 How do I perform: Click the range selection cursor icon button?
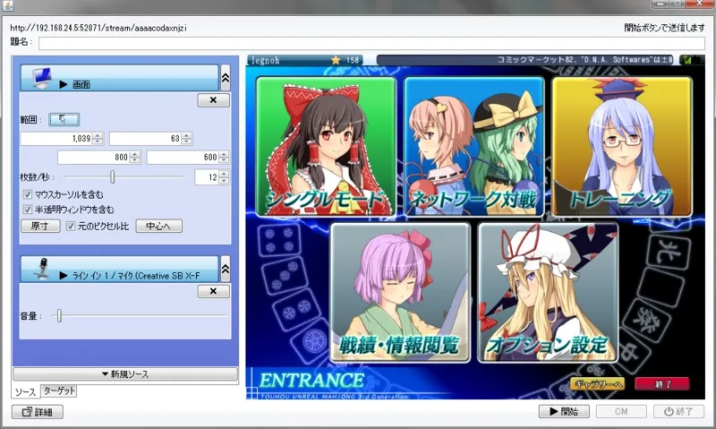(x=64, y=118)
